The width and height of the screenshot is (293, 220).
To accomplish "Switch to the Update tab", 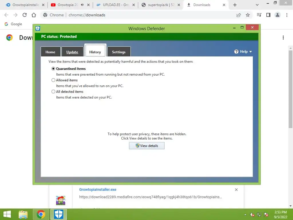I will click(x=72, y=52).
